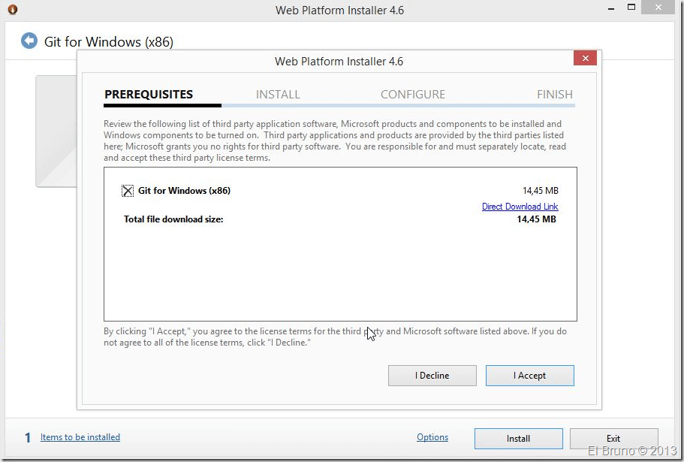Image resolution: width=684 pixels, height=462 pixels.
Task: Click the Exit button
Action: tap(613, 439)
